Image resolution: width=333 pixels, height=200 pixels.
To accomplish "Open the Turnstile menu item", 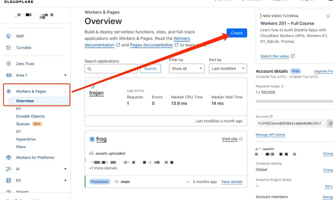I will click(x=23, y=48).
